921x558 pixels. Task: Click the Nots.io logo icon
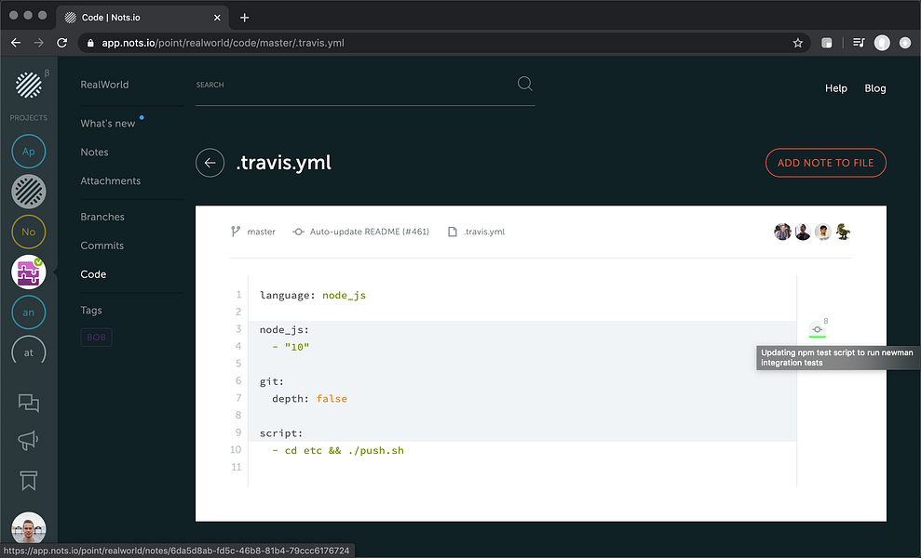point(28,85)
